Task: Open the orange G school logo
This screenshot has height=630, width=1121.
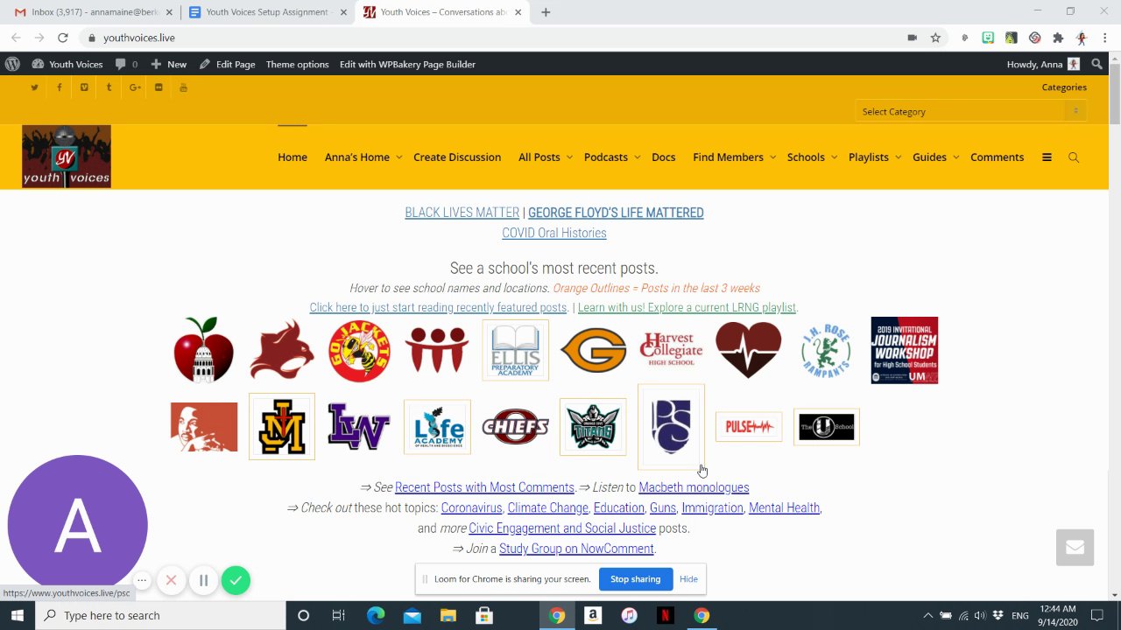Action: 594,350
